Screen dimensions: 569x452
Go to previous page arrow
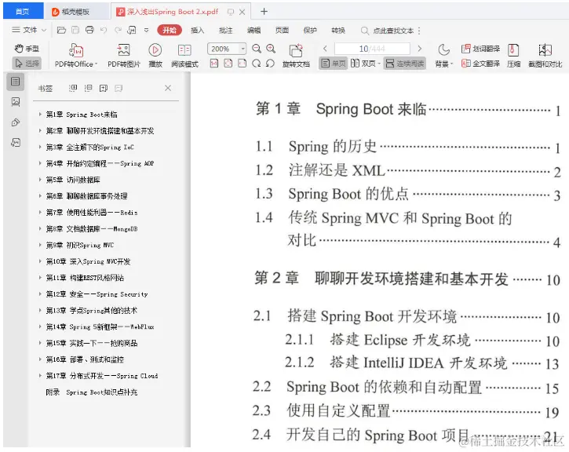tap(325, 48)
